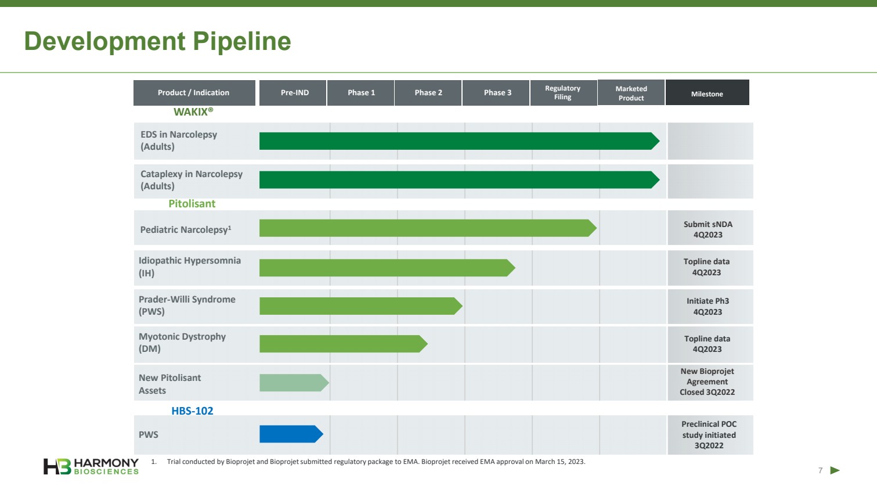
Task: Select the Regulatory Filing header
Action: click(x=562, y=93)
